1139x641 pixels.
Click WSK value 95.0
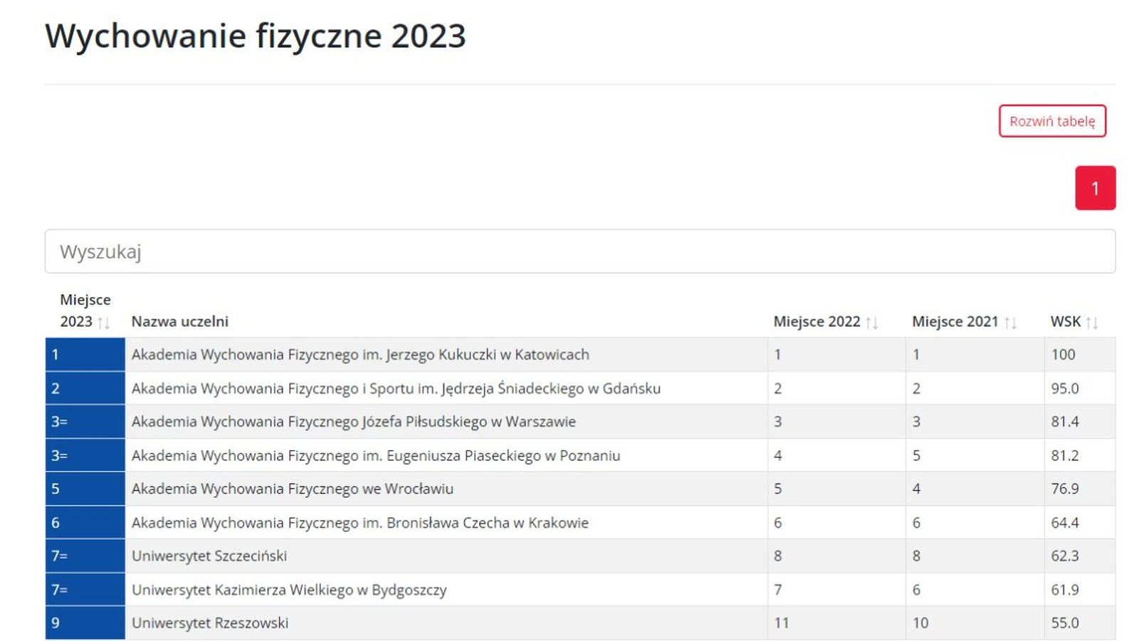[1065, 388]
